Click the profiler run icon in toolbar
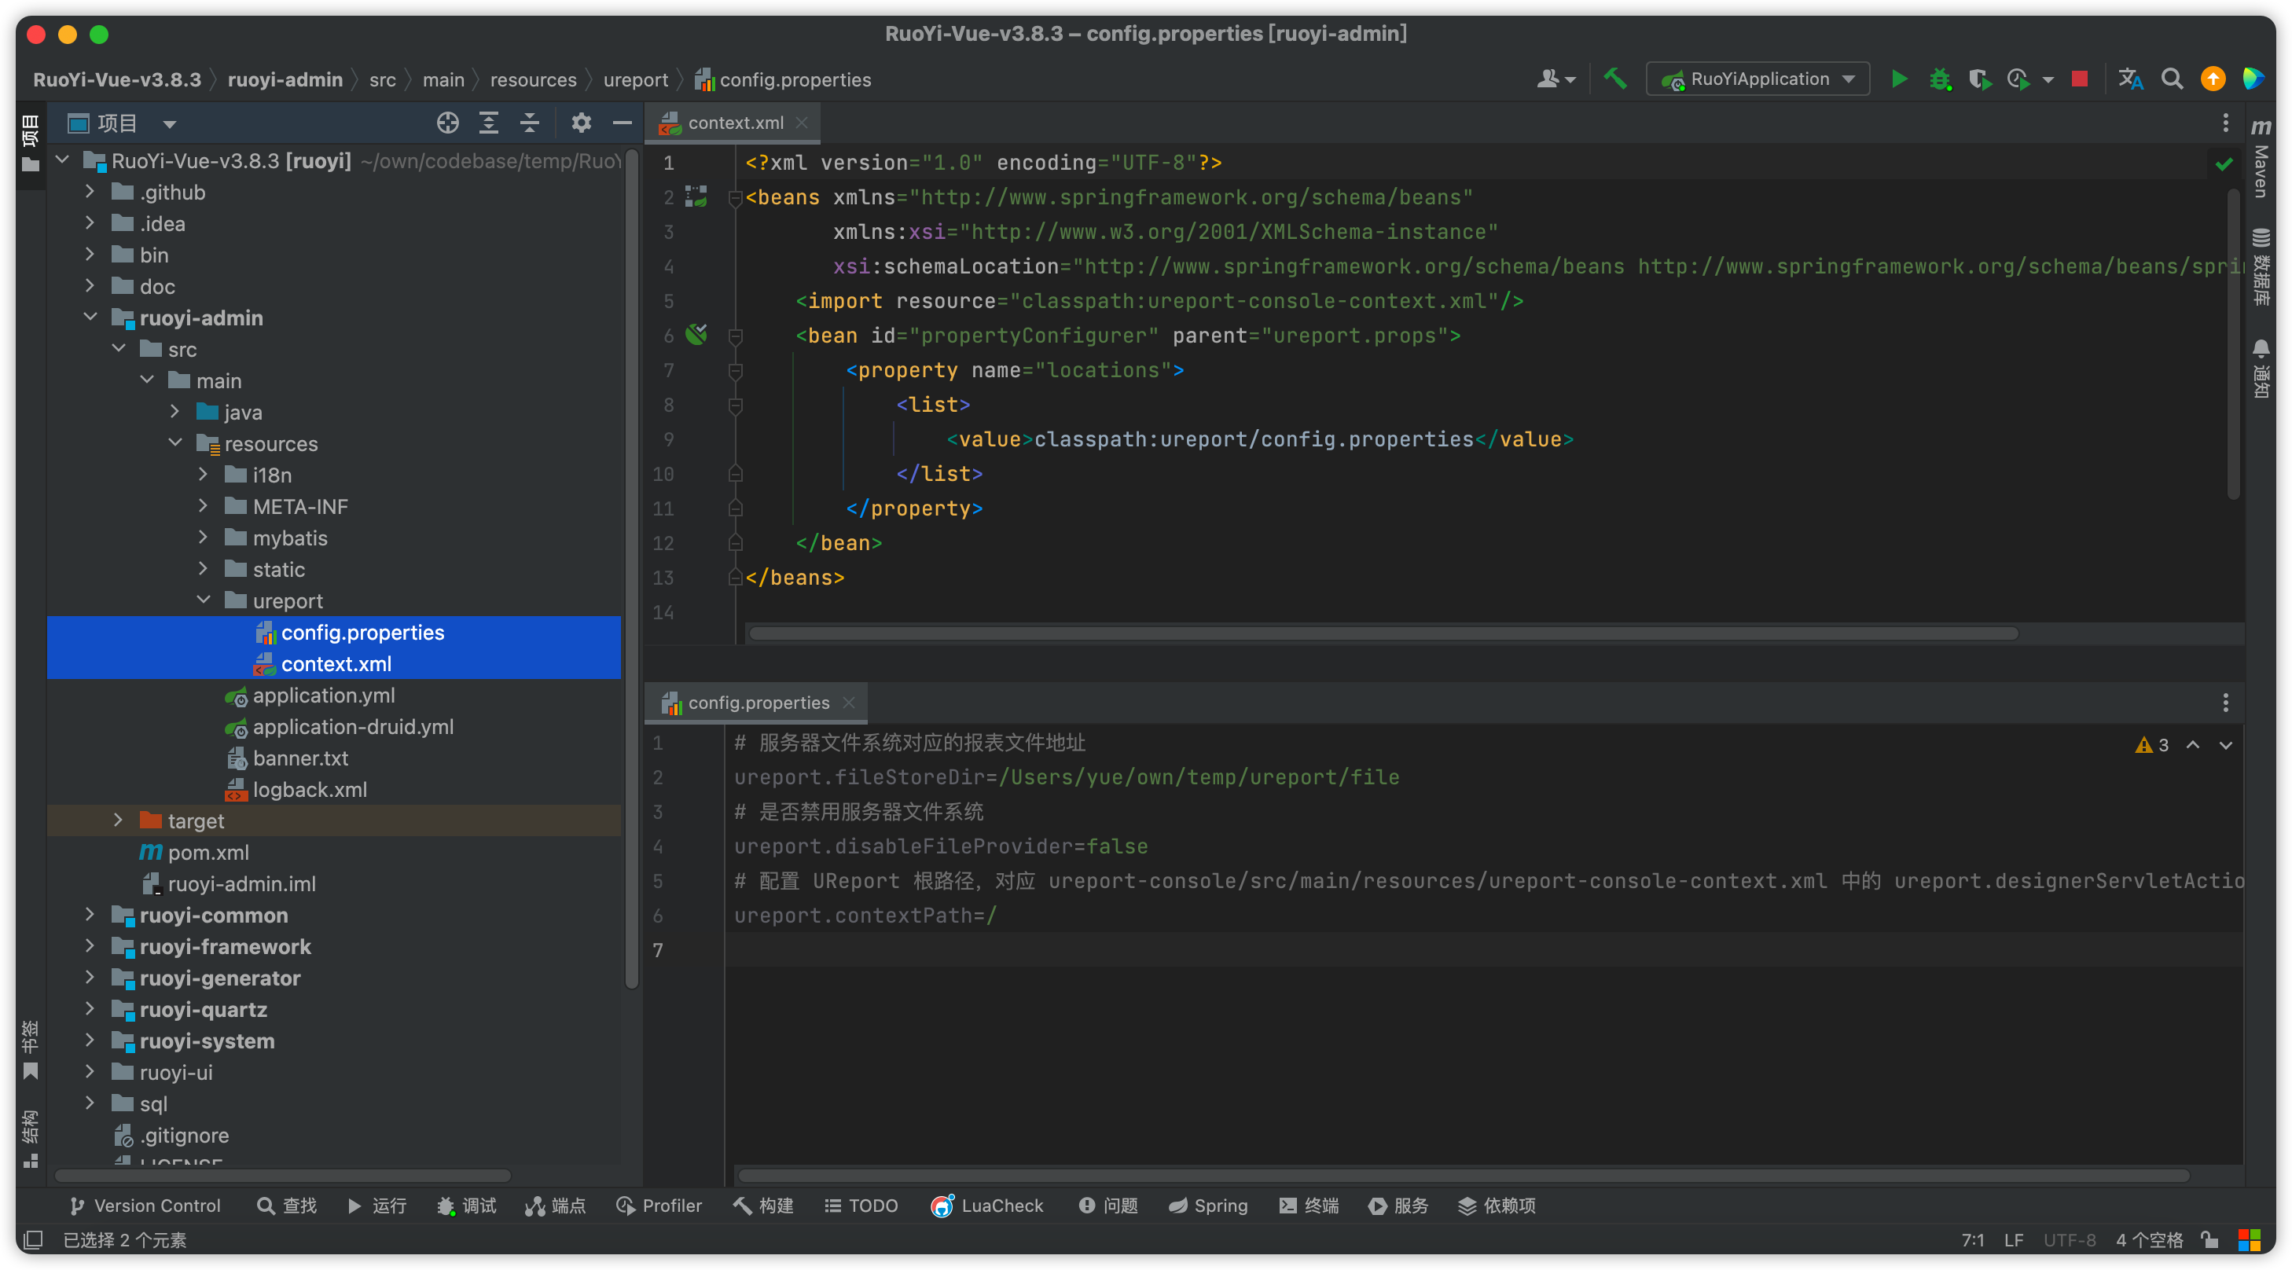The height and width of the screenshot is (1270, 2292). tap(2018, 79)
